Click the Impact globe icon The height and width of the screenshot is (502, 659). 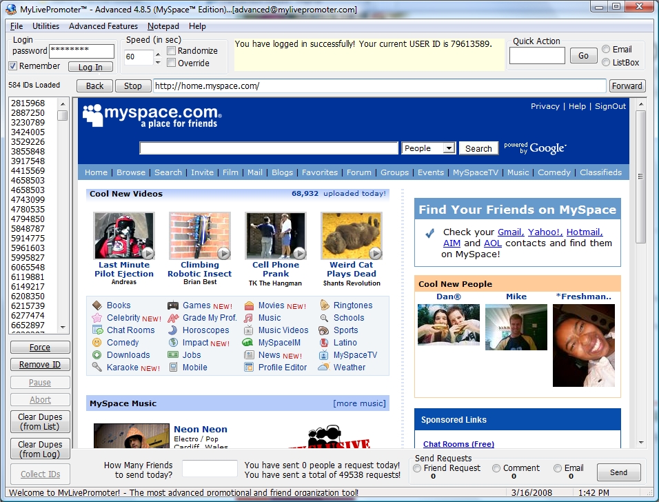coord(173,343)
